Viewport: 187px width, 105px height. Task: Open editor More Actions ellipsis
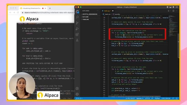click(x=176, y=11)
